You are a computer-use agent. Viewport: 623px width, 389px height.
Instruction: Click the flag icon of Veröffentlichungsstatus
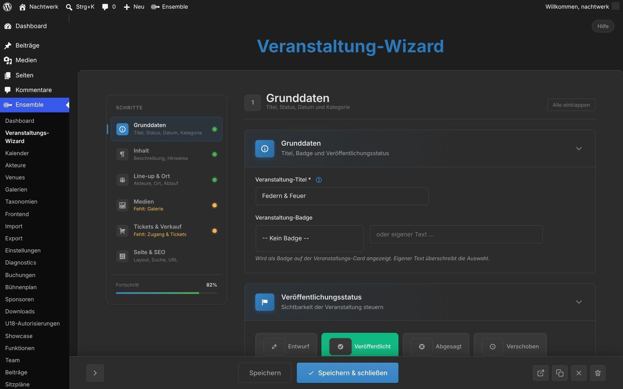tap(265, 302)
